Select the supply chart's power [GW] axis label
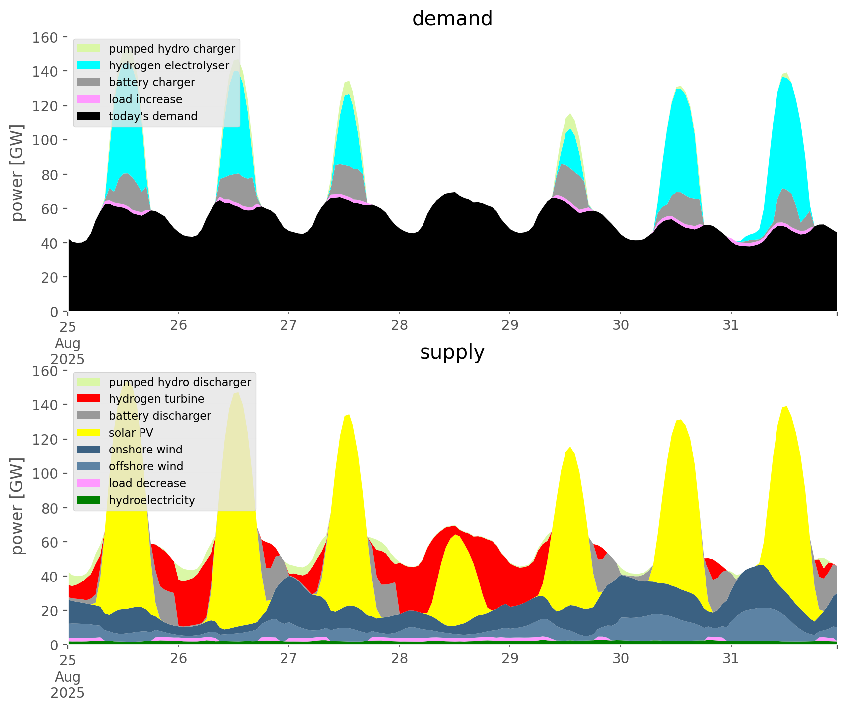This screenshot has width=847, height=710. [17, 506]
